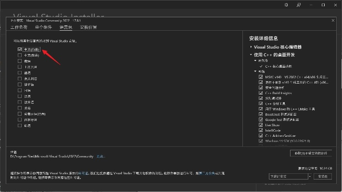Select the 法语 language pack
This screenshot has height=192, width=342.
pos(20,96)
